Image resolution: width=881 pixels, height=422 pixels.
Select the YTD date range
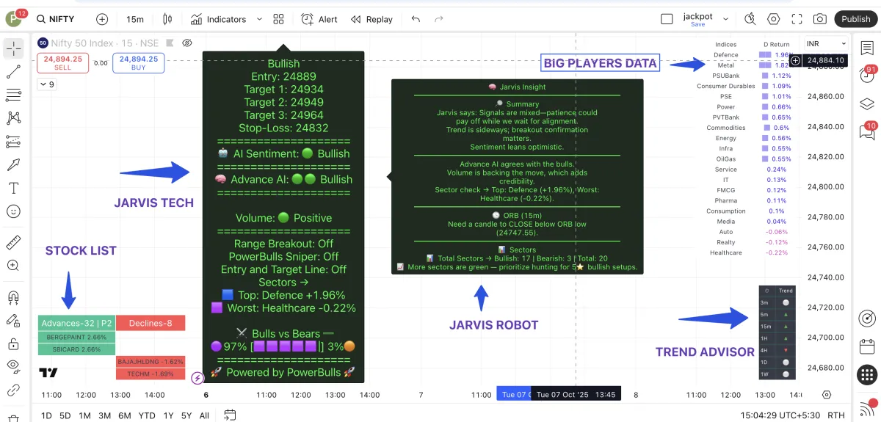coord(147,415)
